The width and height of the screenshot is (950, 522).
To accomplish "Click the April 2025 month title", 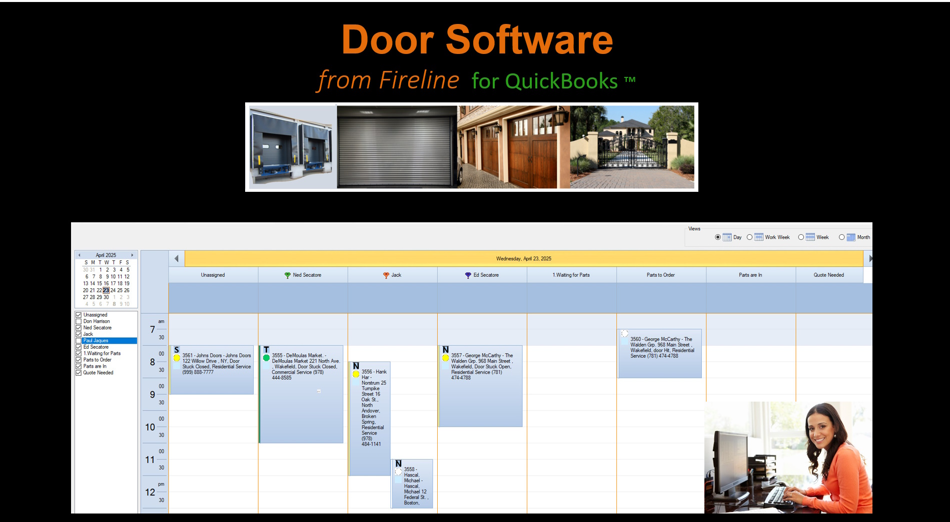I will pyautogui.click(x=106, y=255).
